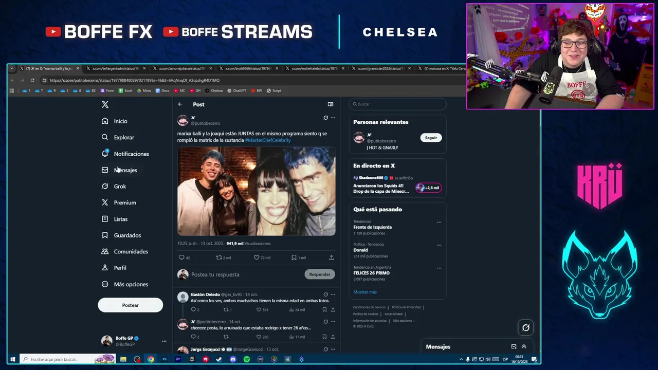Like the main post with 72 mil
Screen dimensions: 658x370
[262, 257]
